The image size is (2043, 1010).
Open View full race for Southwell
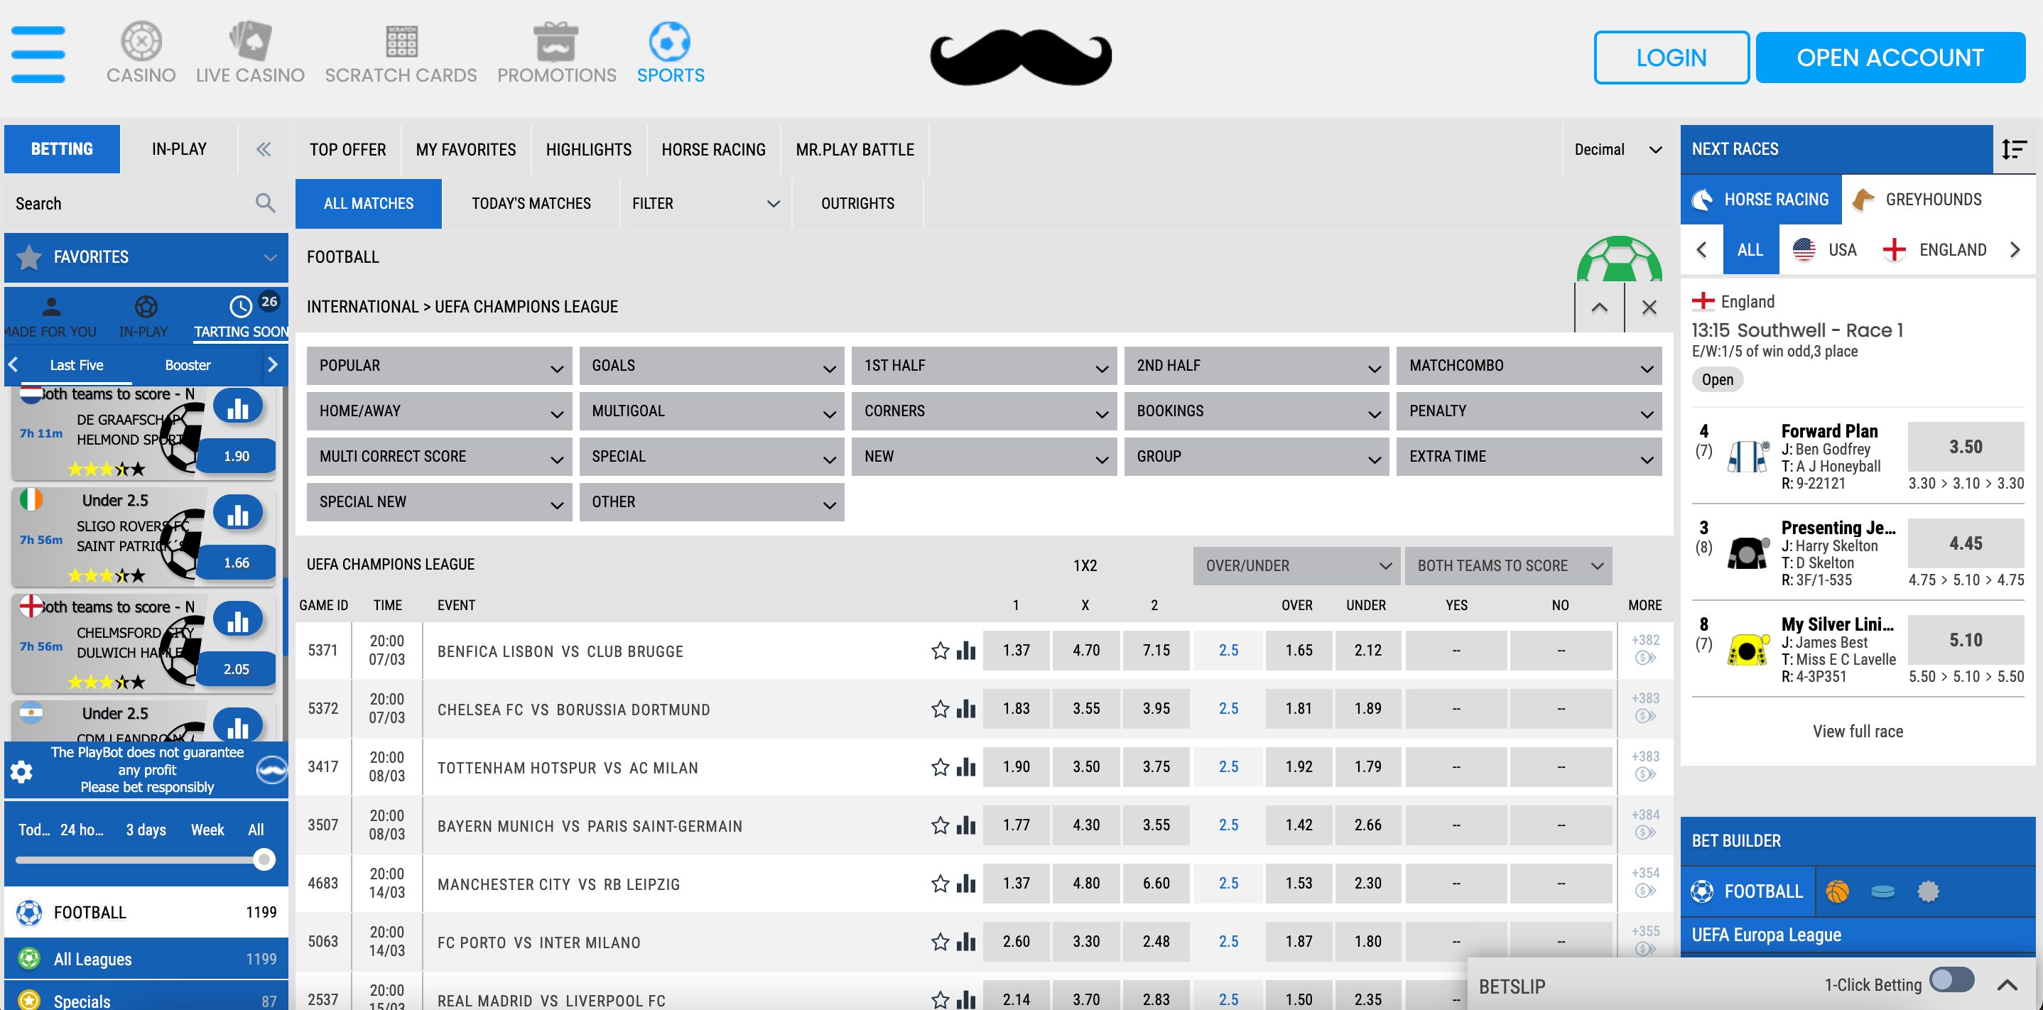[1857, 730]
